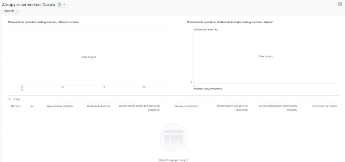This screenshot has width=345, height=162.
Task: Select the Współczynnik zakupień po obejrzeniu header
Action: coord(232,108)
